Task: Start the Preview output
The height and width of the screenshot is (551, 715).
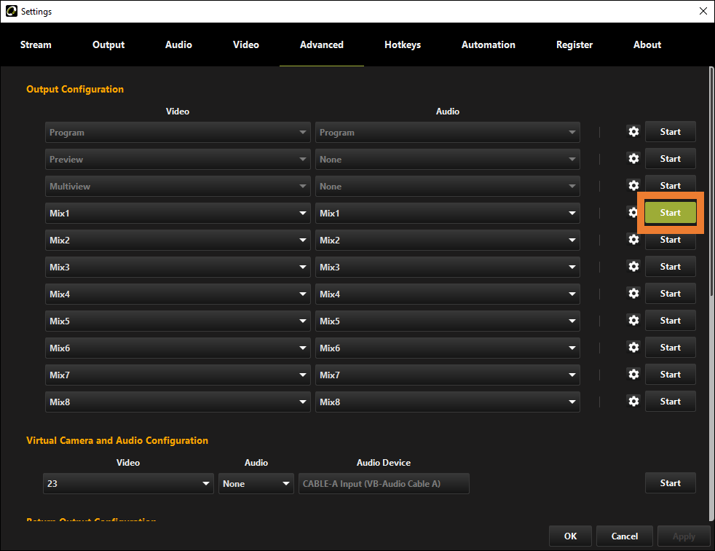Action: tap(671, 159)
